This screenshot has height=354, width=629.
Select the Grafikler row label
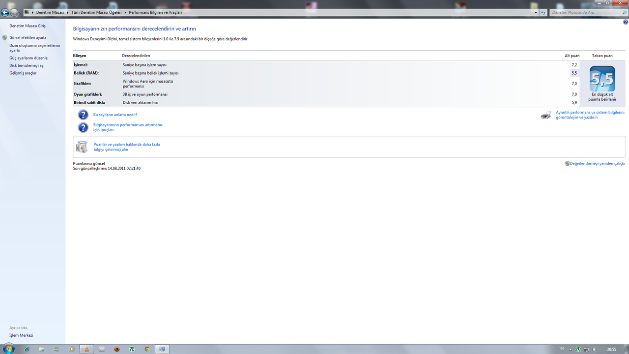(83, 84)
